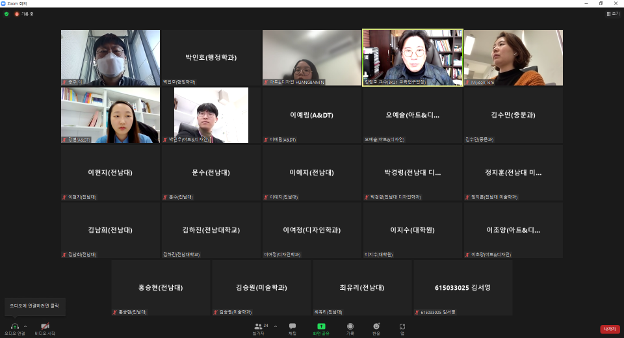Click the masked man's video tile
The image size is (624, 338).
pyautogui.click(x=110, y=58)
